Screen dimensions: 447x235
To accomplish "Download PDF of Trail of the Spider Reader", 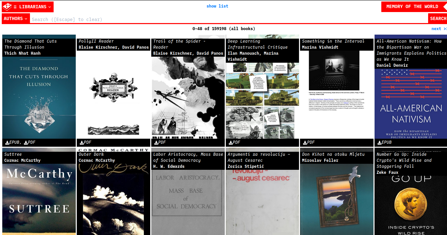I will point(160,142).
